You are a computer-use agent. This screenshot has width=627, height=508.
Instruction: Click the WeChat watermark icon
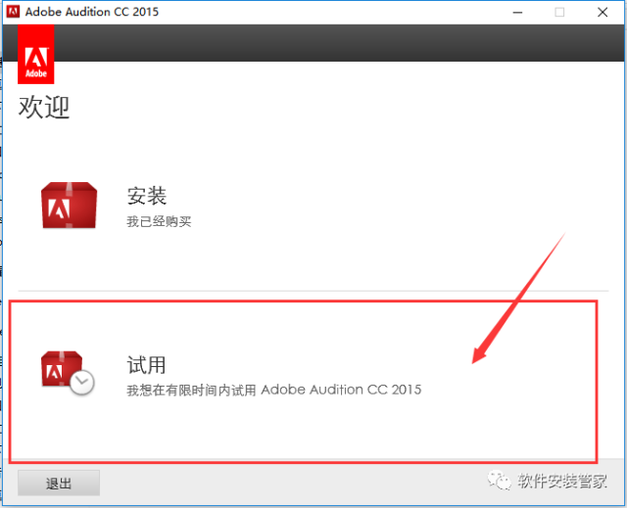pyautogui.click(x=502, y=481)
